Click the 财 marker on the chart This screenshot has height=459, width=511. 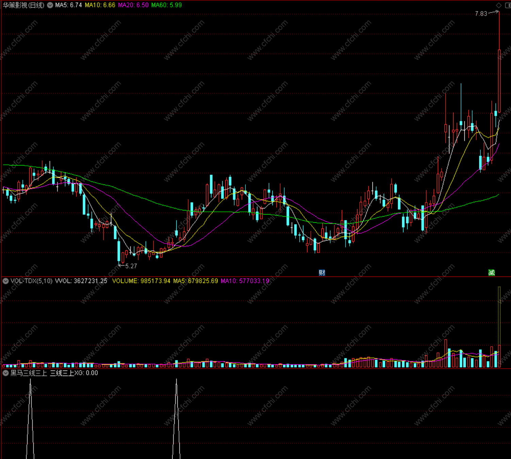tap(322, 272)
